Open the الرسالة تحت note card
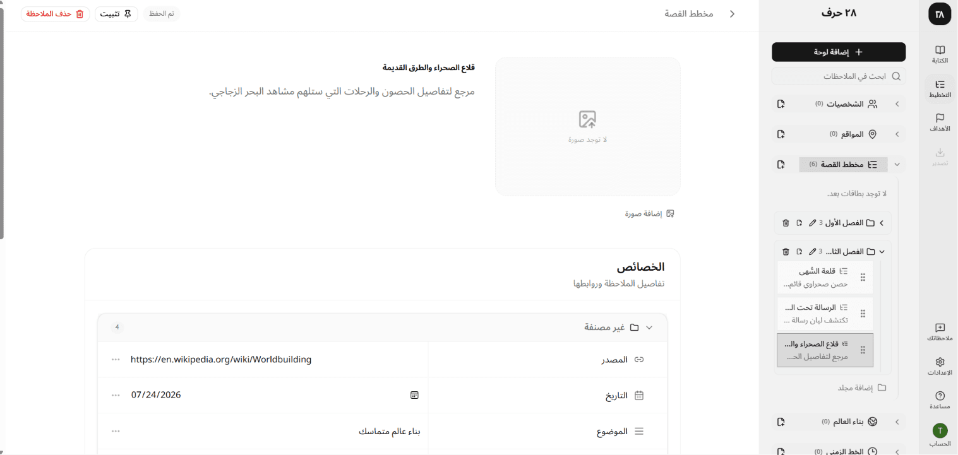This screenshot has width=958, height=455. point(825,314)
